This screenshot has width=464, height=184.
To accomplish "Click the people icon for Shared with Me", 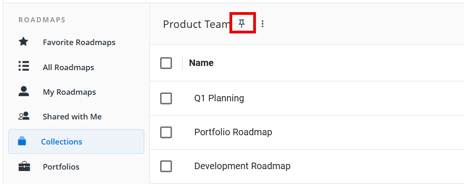I will coord(24,116).
